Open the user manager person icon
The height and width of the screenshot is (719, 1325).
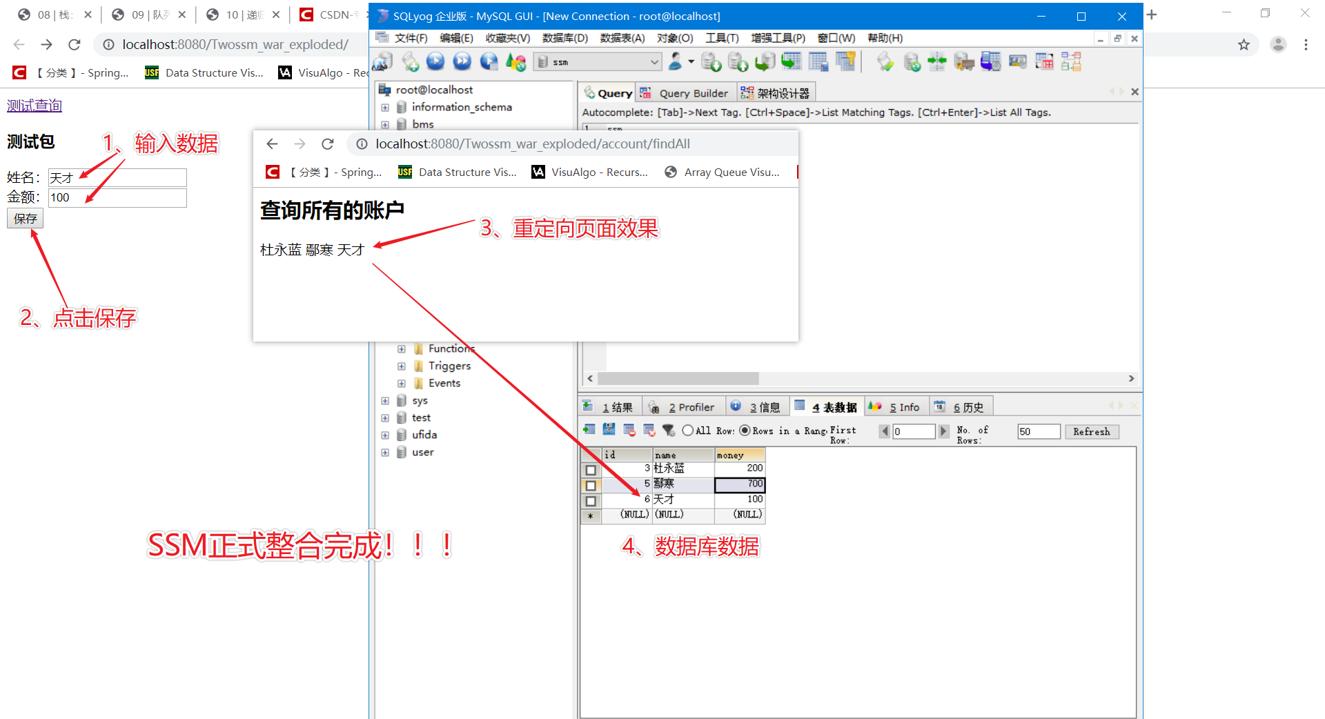coord(676,61)
